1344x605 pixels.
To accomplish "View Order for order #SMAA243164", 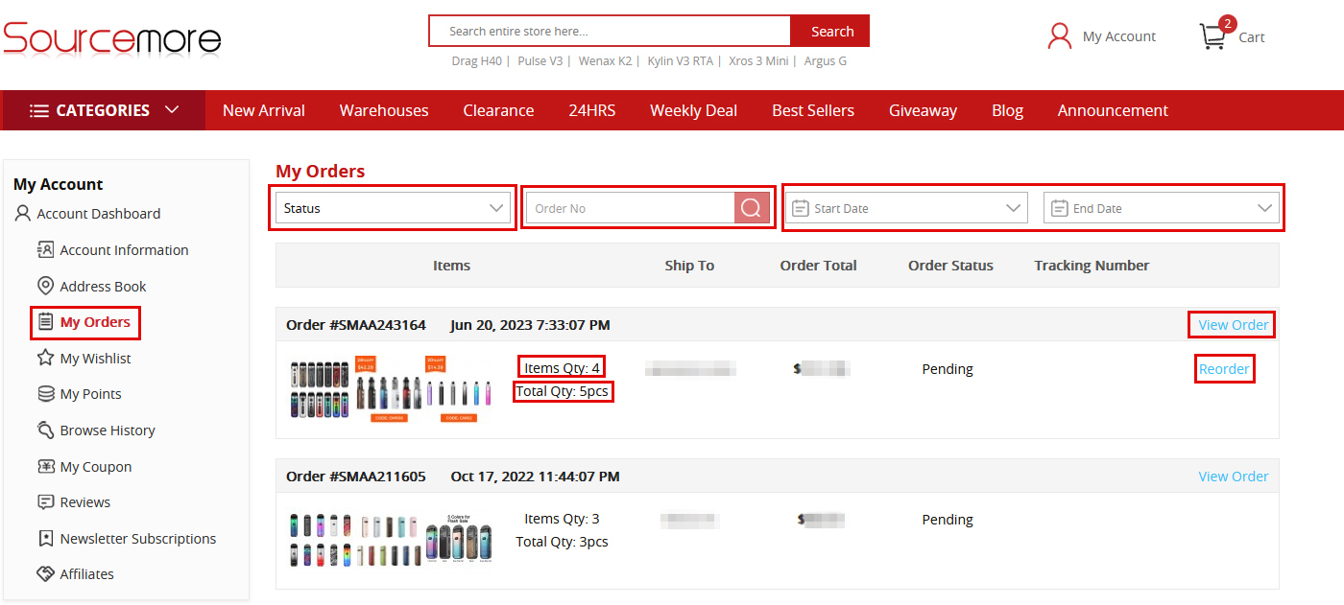I will 1233,325.
